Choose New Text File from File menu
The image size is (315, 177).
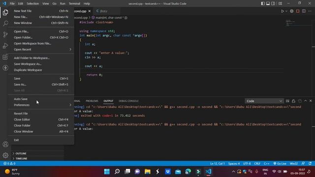[41, 11]
